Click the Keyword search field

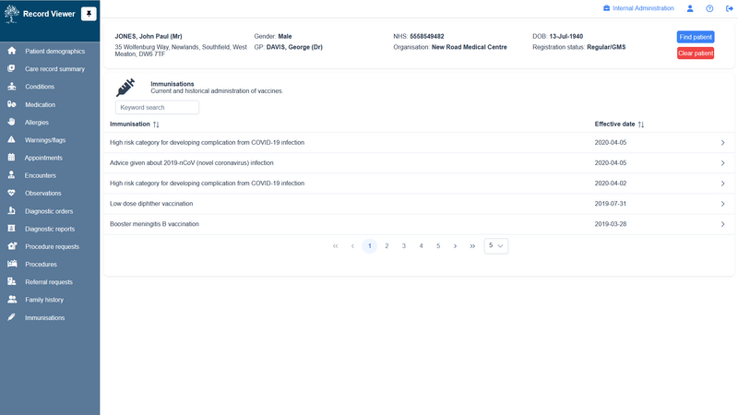(x=157, y=107)
